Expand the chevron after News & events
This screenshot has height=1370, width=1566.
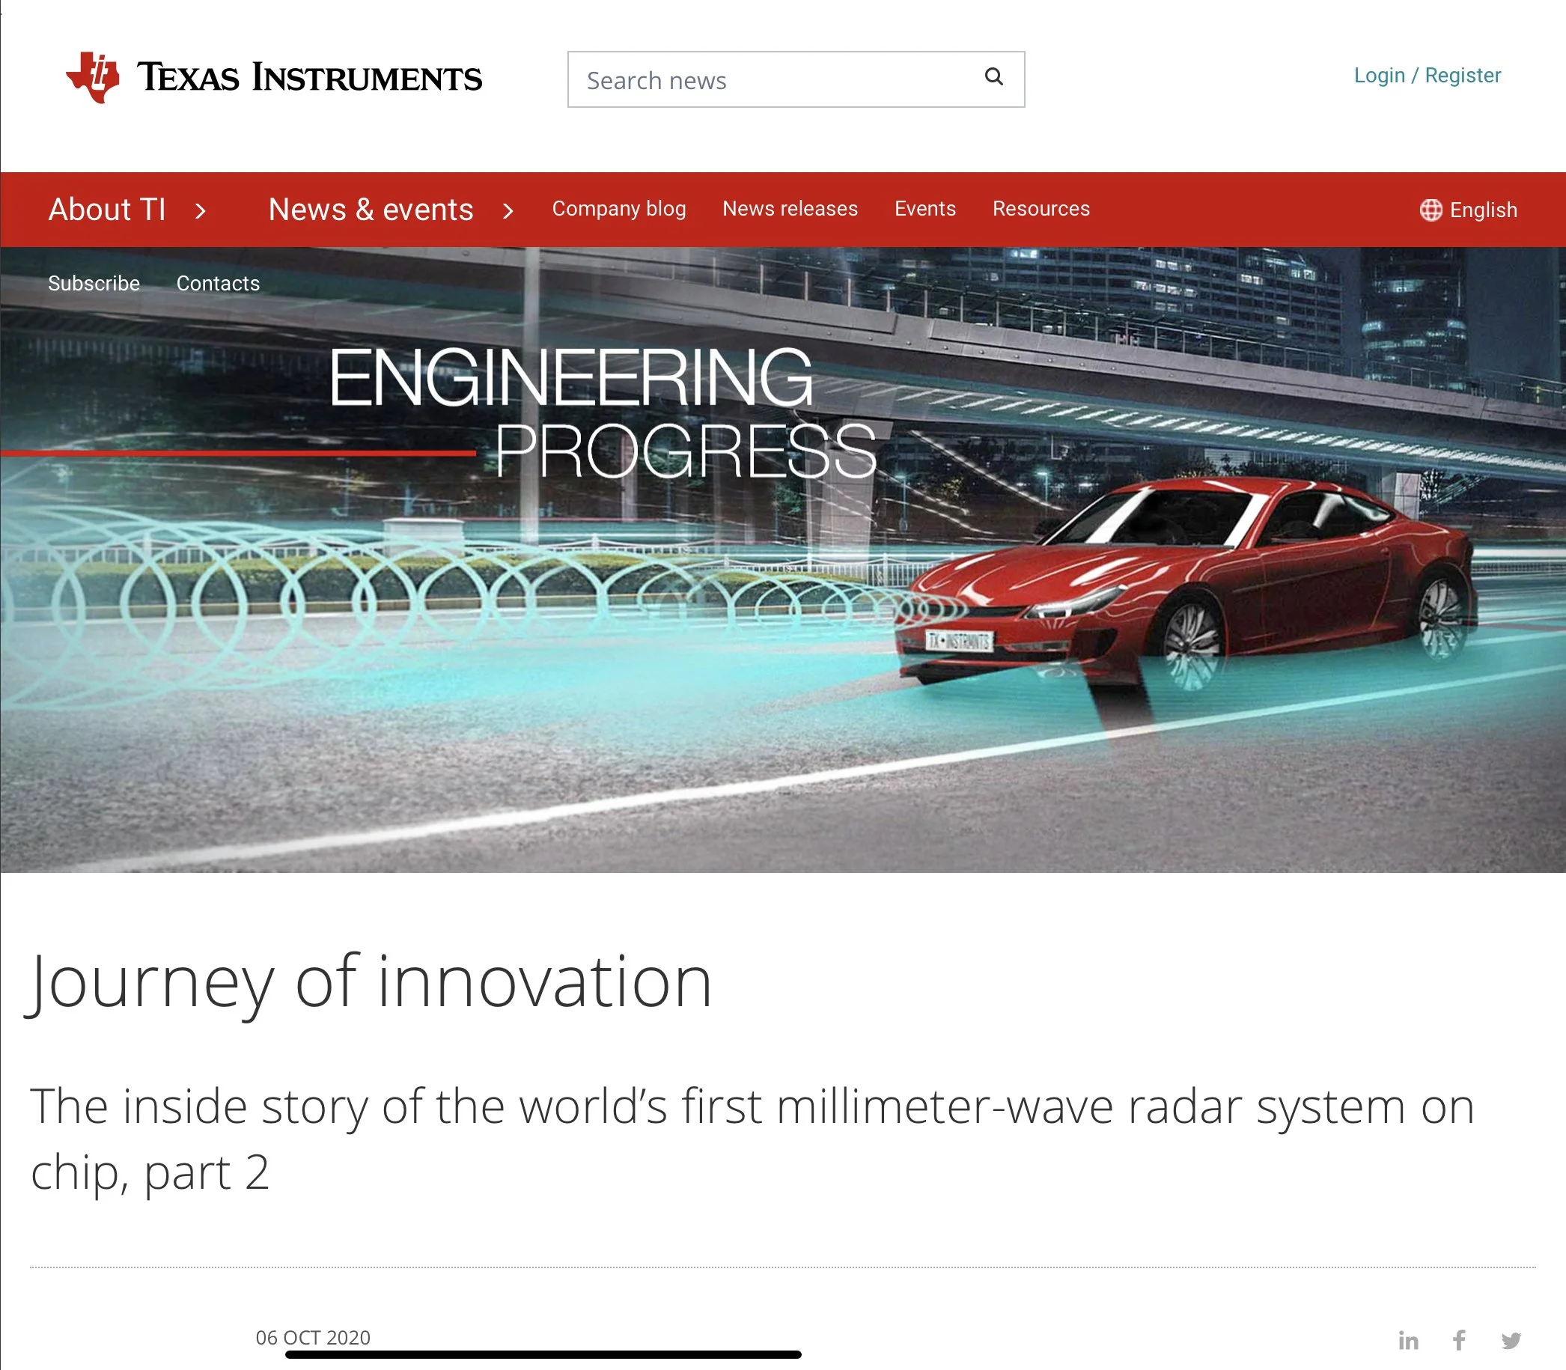[x=508, y=211]
